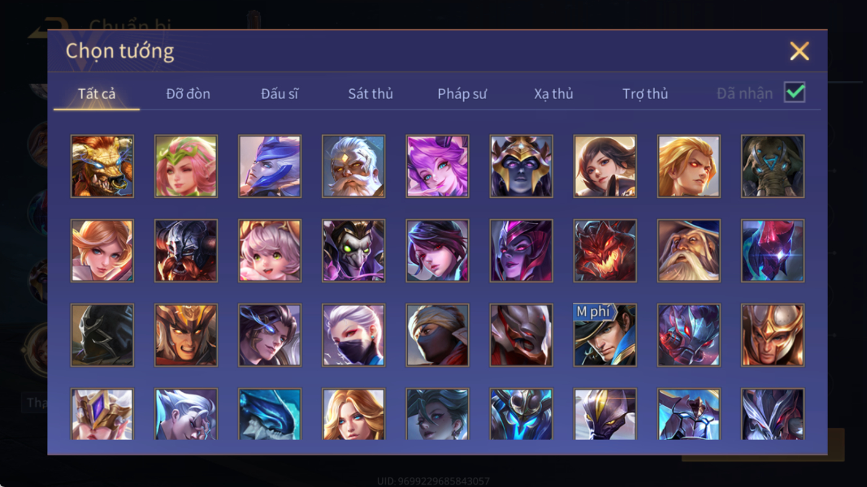The height and width of the screenshot is (487, 867).
Task: Select the purple-haired girl hero portrait
Action: (x=437, y=166)
